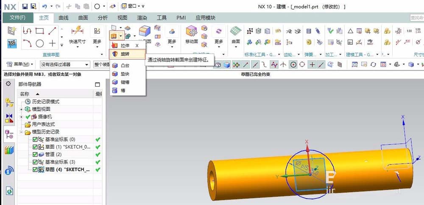Screen dimensions: 424x205
Task: Toggle Quadrant Point snap in selection bar
Action: [302, 65]
